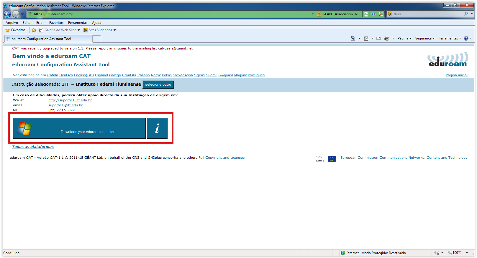Switch page language to Português
Viewport: 477px width, 258px height.
pyautogui.click(x=256, y=75)
